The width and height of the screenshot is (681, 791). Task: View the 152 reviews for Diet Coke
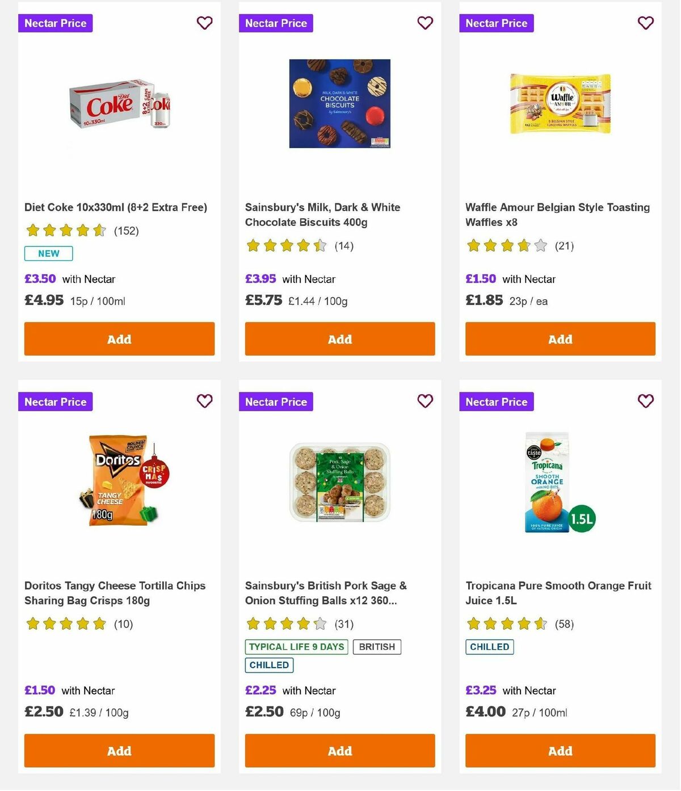(x=126, y=231)
